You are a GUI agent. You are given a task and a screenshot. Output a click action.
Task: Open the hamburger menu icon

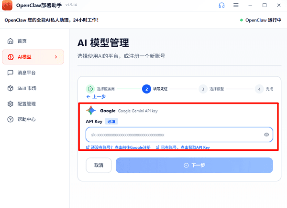pyautogui.click(x=236, y=5)
